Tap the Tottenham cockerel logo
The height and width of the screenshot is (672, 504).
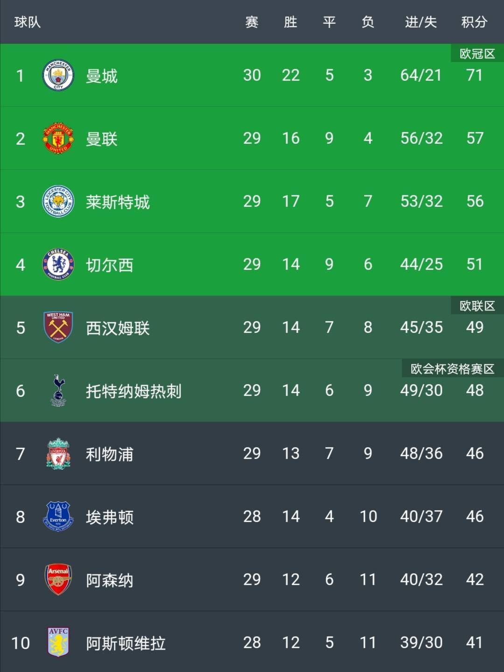pyautogui.click(x=58, y=390)
